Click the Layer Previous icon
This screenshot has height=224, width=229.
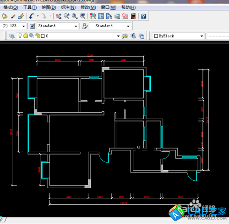[133, 36]
